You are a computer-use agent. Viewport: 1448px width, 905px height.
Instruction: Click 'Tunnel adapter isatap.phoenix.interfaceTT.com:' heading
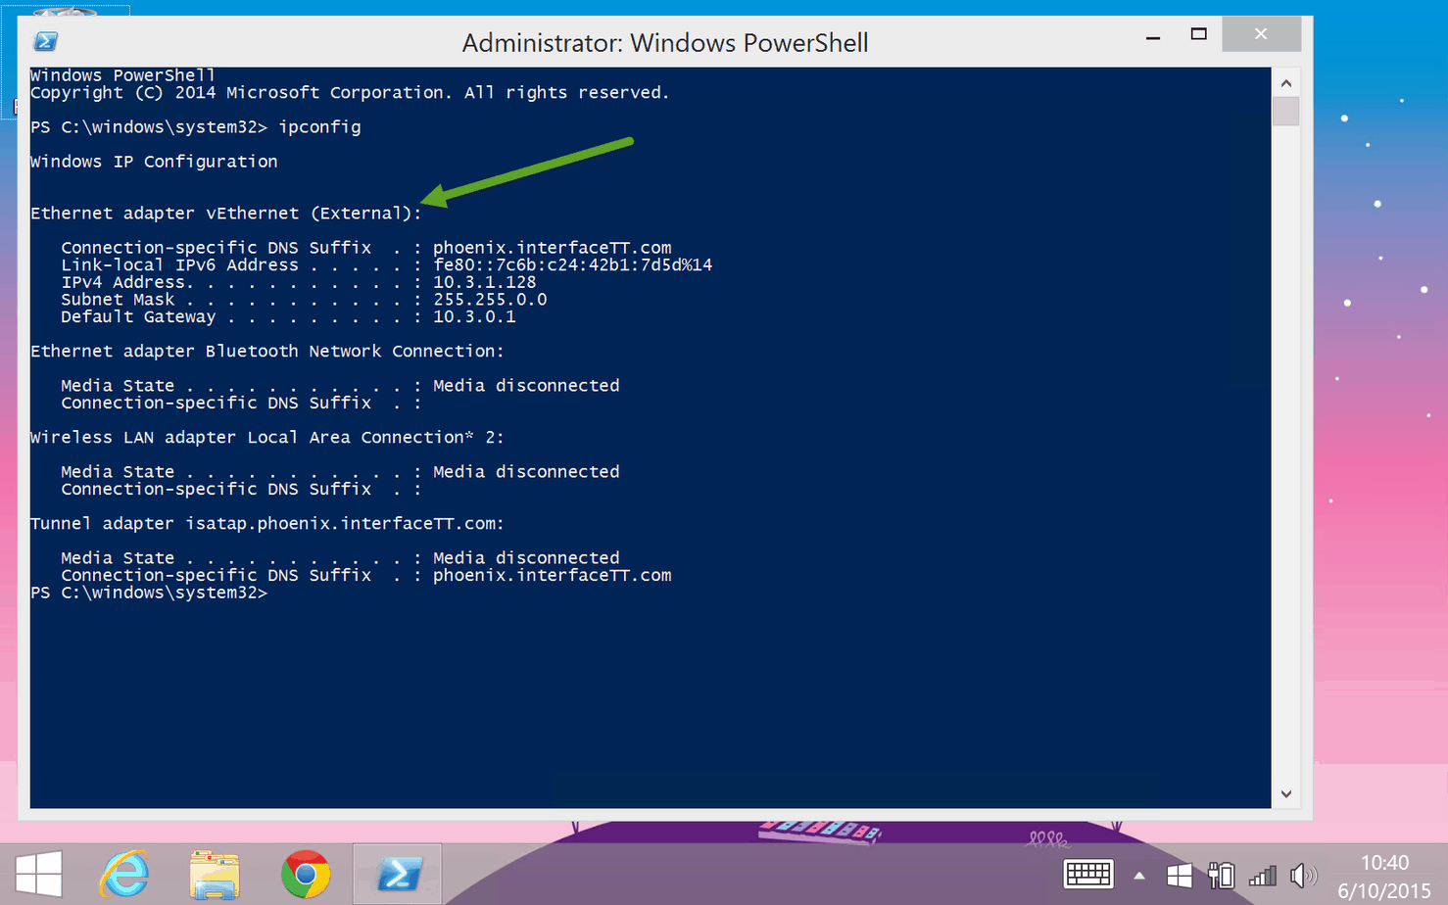267,524
